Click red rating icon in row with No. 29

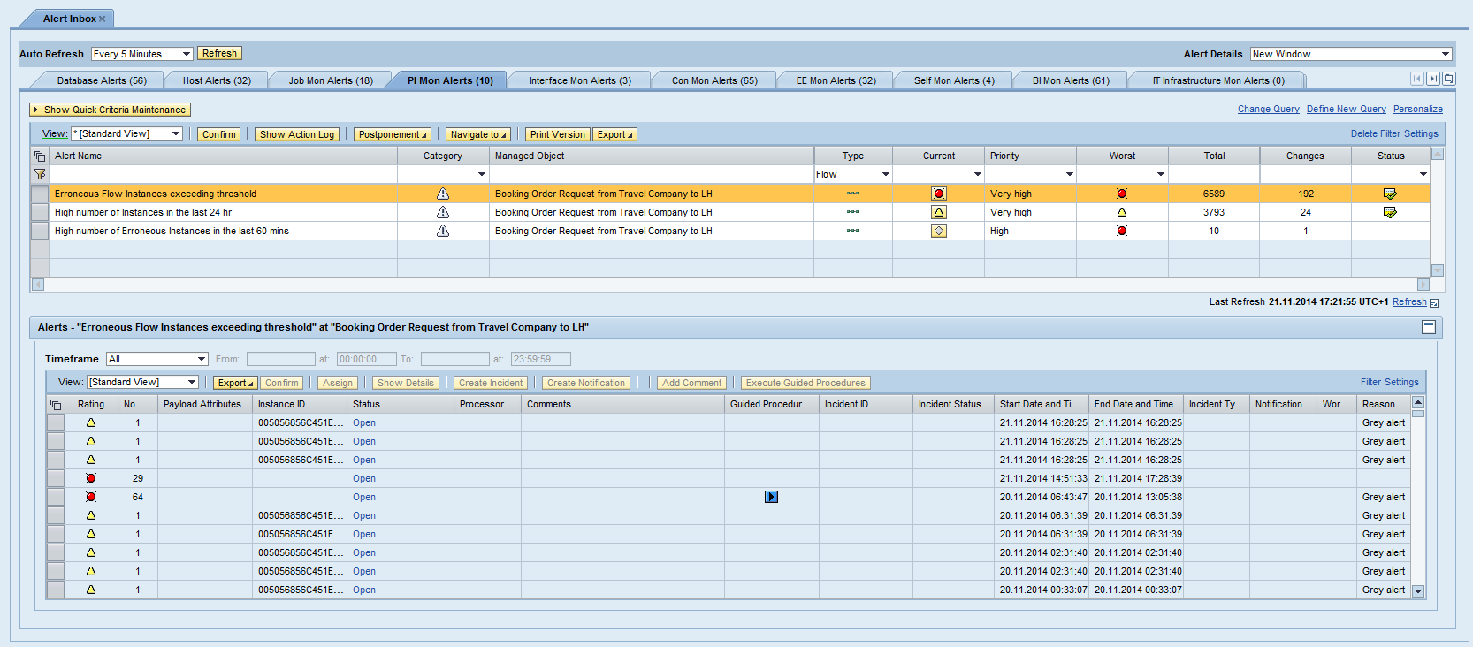pyautogui.click(x=91, y=478)
